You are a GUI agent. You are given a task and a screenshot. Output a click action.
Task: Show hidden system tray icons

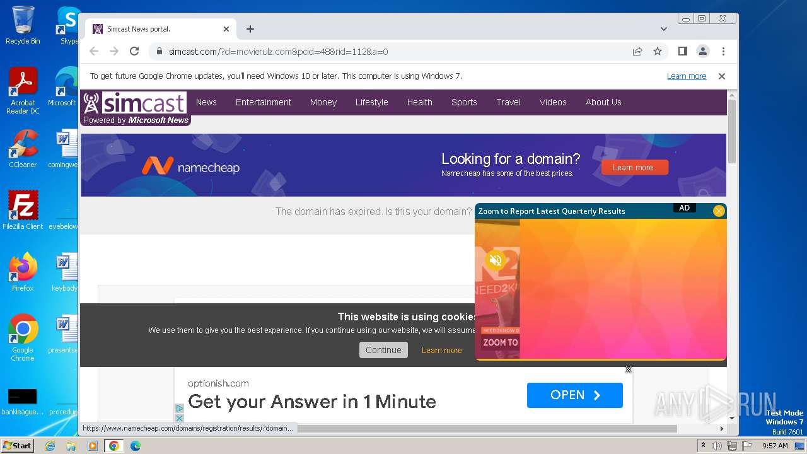pyautogui.click(x=703, y=446)
